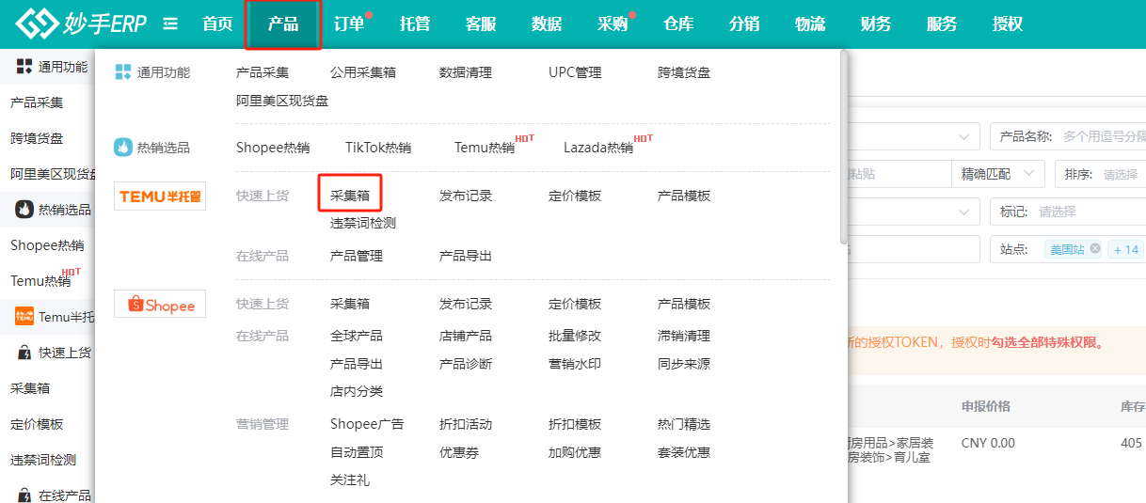Open TEMU 违禁词检测 in panel
1146x503 pixels.
[x=363, y=223]
